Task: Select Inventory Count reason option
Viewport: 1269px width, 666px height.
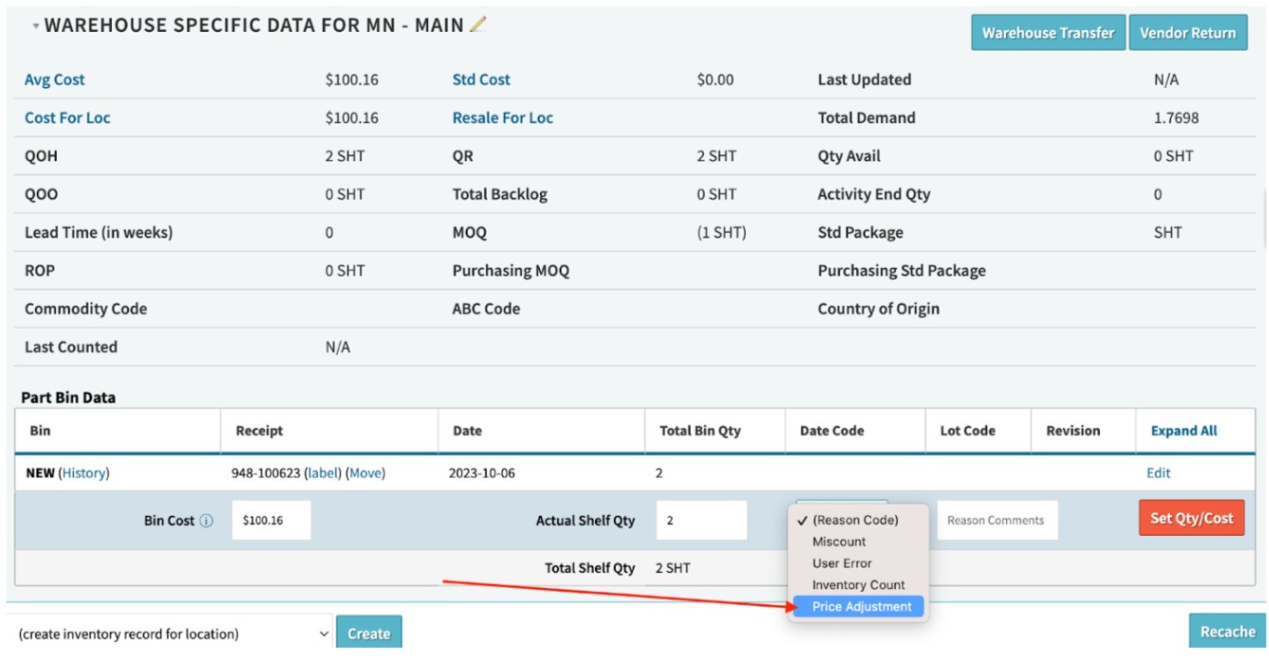Action: [858, 585]
